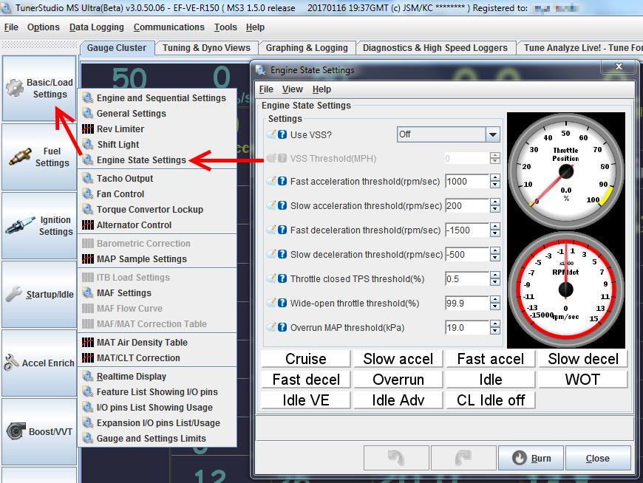Open help for Fast acceleration threshold
The width and height of the screenshot is (643, 483).
(x=282, y=181)
